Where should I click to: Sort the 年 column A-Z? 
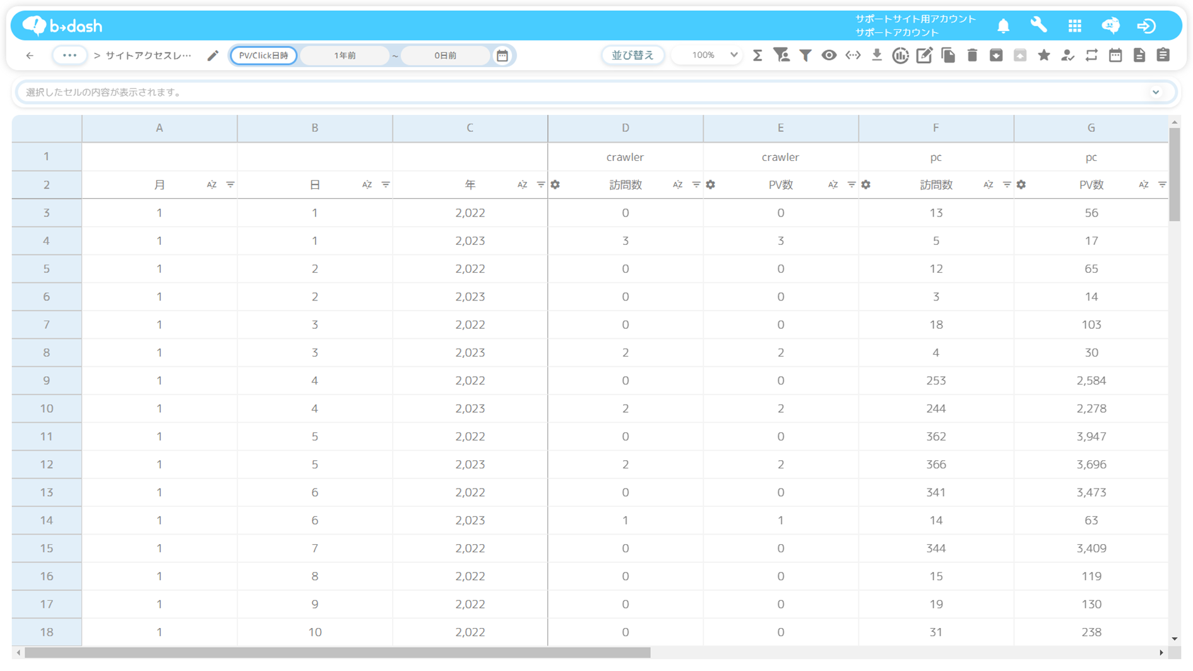pos(522,185)
